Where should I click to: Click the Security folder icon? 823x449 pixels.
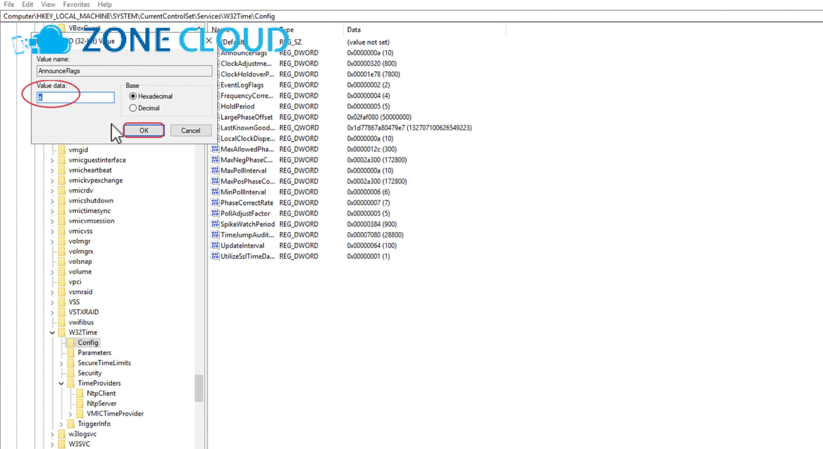tap(71, 373)
